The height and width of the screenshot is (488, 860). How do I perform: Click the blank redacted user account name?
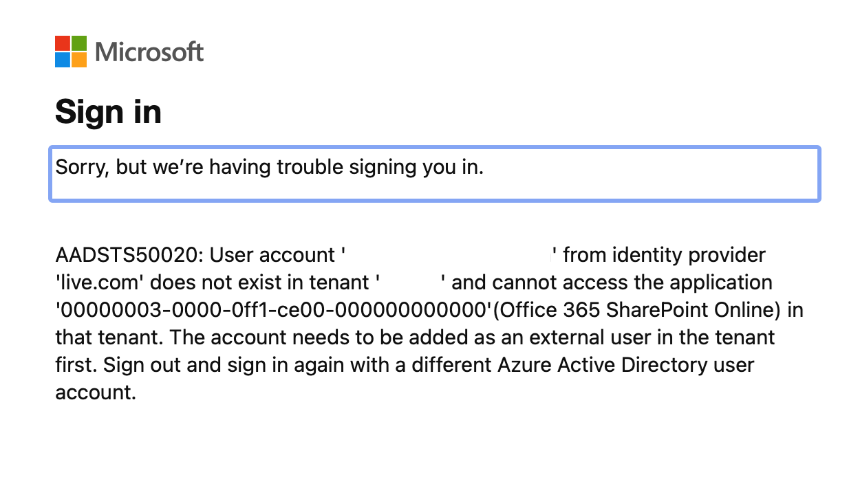pyautogui.click(x=447, y=255)
